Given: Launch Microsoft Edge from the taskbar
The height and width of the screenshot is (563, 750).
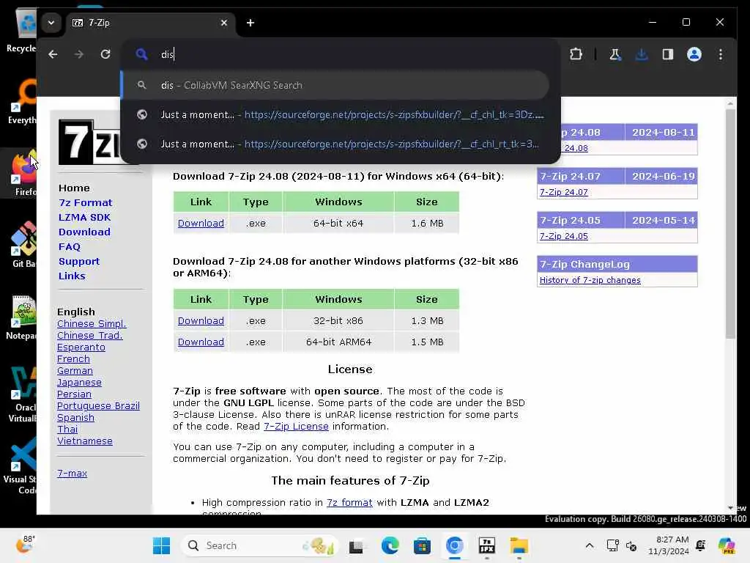Looking at the screenshot, I should coord(390,545).
